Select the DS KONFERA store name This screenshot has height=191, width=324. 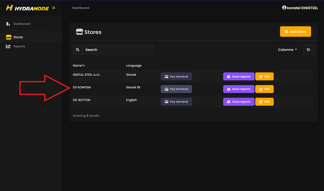pyautogui.click(x=82, y=87)
